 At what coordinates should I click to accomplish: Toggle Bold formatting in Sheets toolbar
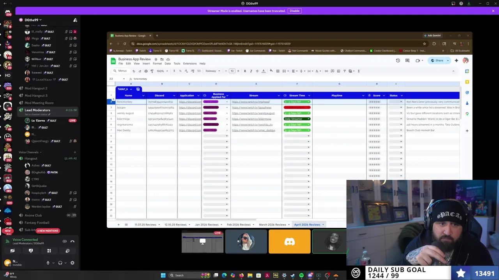(245, 71)
